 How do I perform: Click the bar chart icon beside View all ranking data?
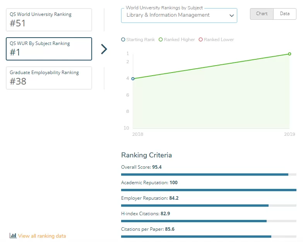point(13,235)
